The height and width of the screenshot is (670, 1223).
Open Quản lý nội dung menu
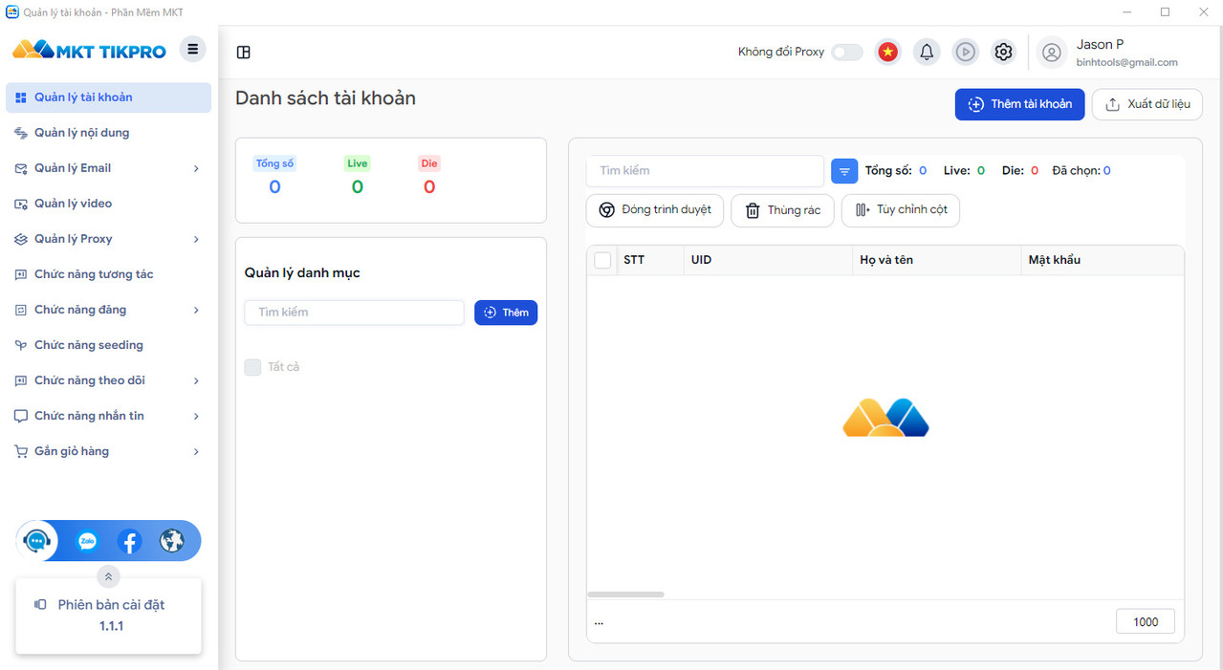pos(108,133)
